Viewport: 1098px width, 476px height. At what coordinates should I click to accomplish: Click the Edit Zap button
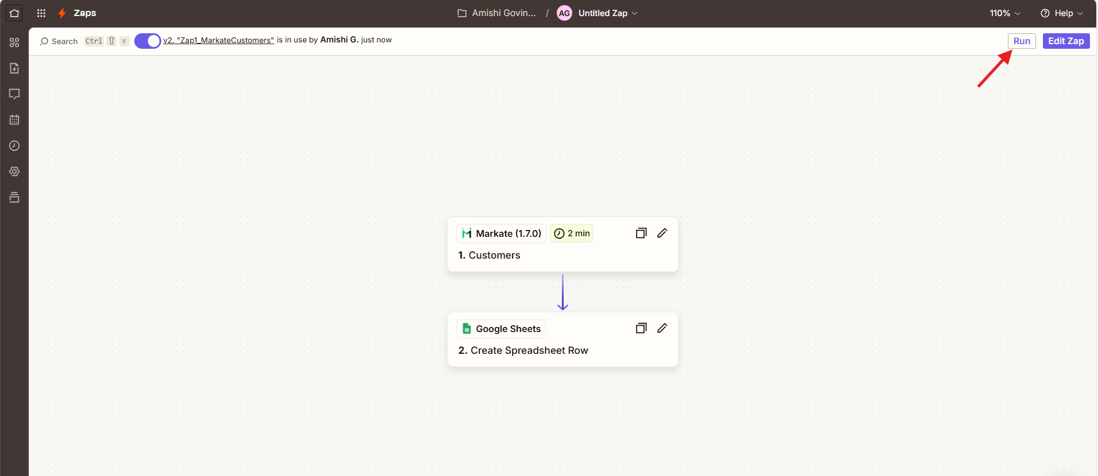[x=1066, y=41]
